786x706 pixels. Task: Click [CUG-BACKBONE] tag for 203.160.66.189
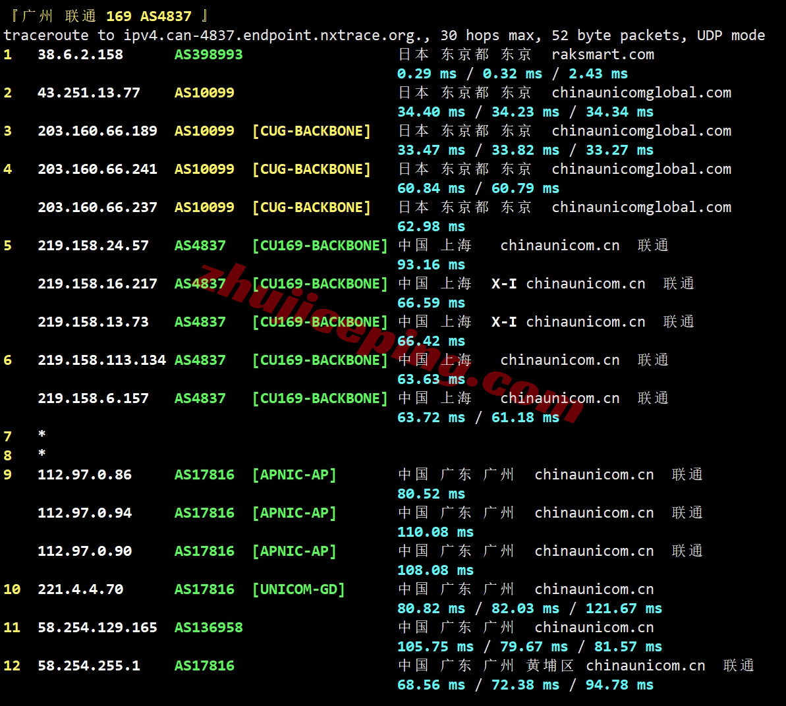click(312, 131)
